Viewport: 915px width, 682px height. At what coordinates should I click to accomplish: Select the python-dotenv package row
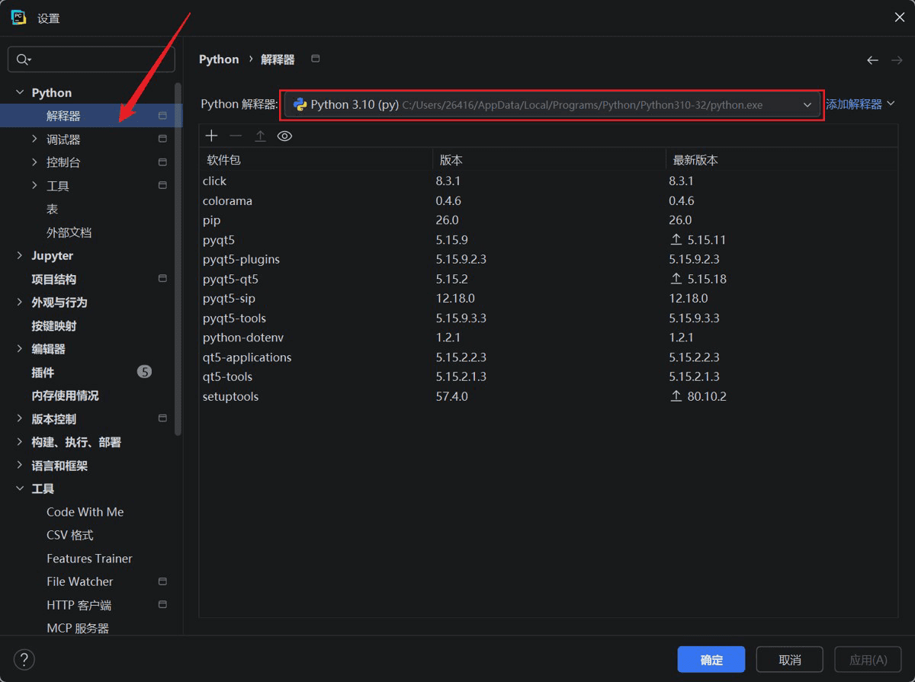[x=548, y=338]
